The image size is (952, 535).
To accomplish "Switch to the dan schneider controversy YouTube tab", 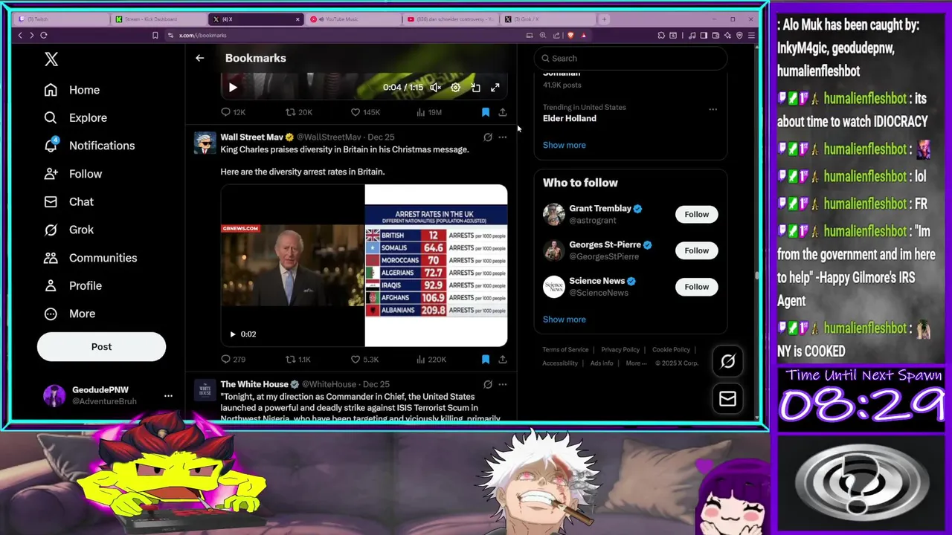I will 450,19.
